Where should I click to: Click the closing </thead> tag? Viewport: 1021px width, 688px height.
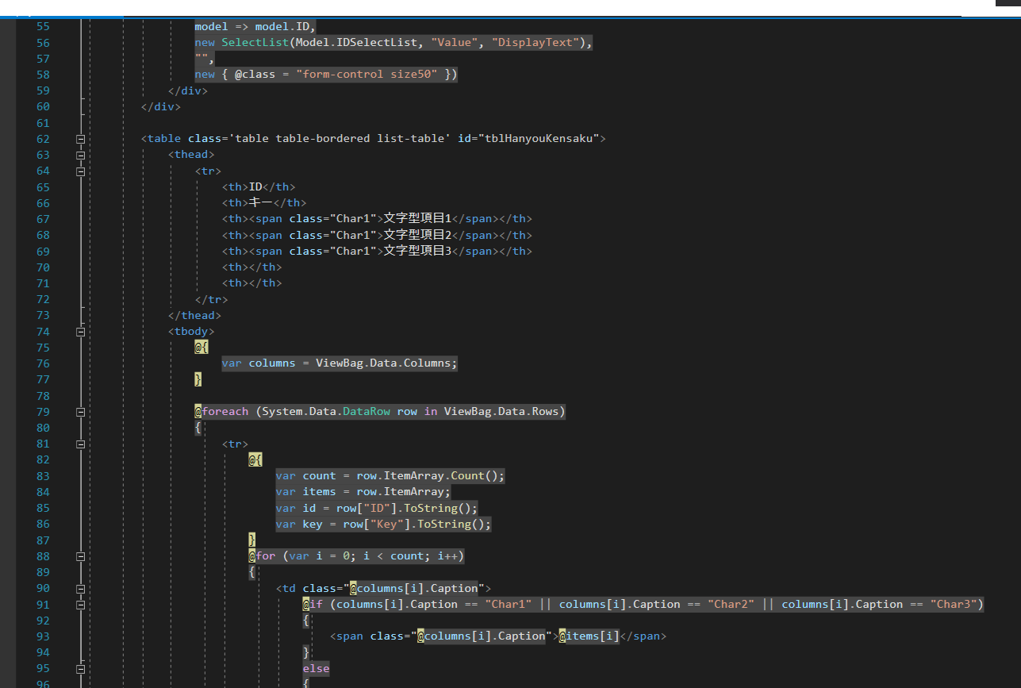[195, 316]
